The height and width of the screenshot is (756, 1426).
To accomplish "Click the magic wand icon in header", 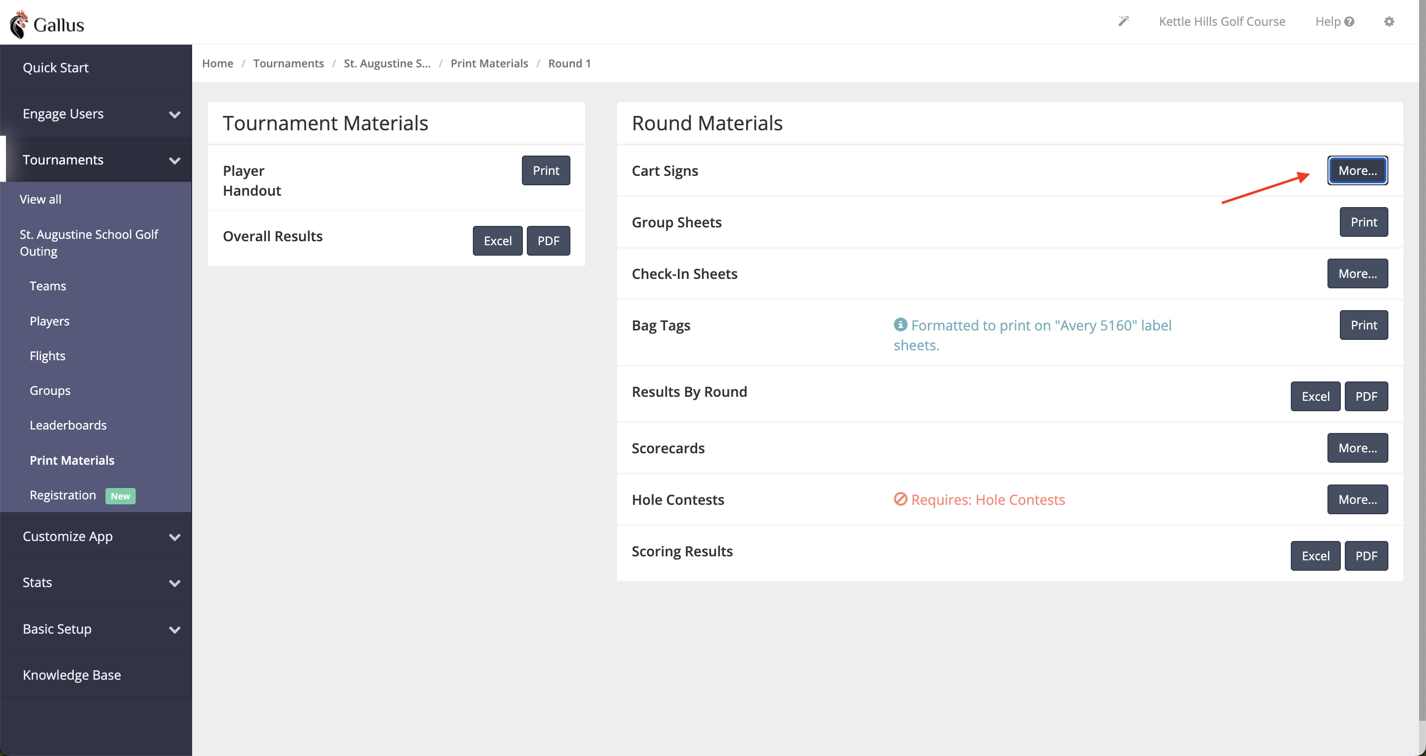I will pos(1123,21).
